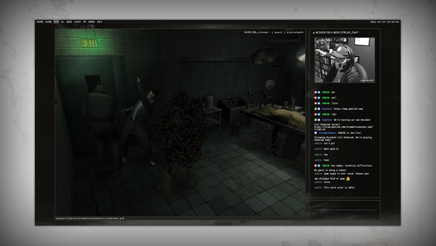Click the wesker/library/steam/residenteviloutbreak.ps2 path text
The image size is (436, 246).
click(90, 218)
